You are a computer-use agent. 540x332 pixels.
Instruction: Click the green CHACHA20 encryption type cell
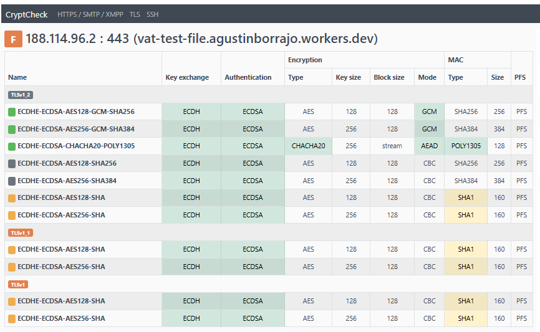[x=308, y=146]
